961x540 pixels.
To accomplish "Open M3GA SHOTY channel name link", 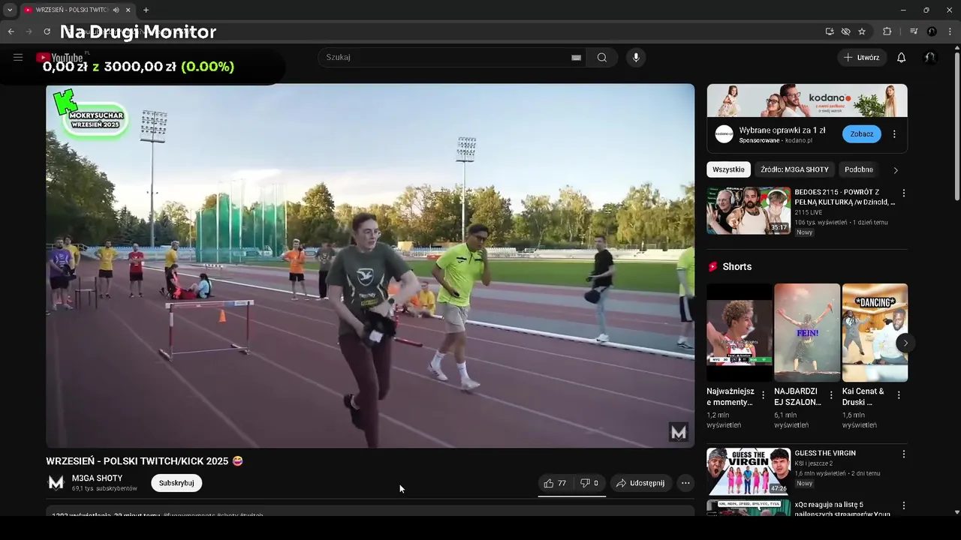I will click(x=97, y=478).
